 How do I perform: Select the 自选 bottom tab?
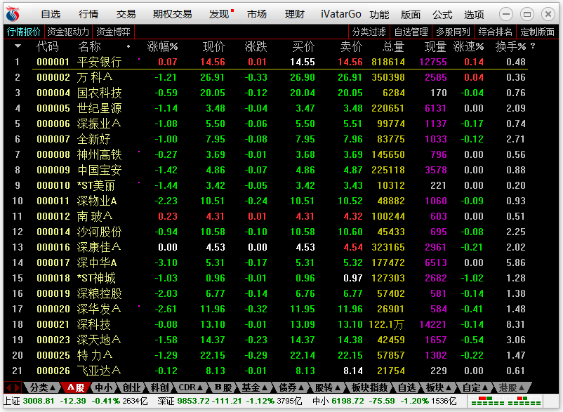click(x=407, y=387)
